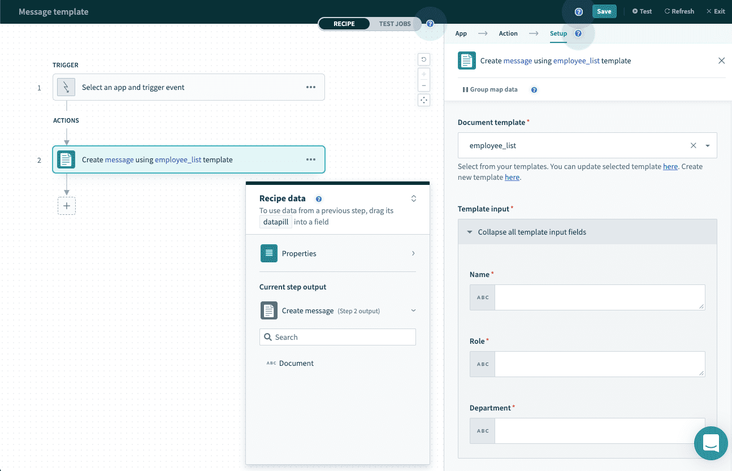Go to the Action tab
This screenshot has height=471, width=732.
(508, 33)
